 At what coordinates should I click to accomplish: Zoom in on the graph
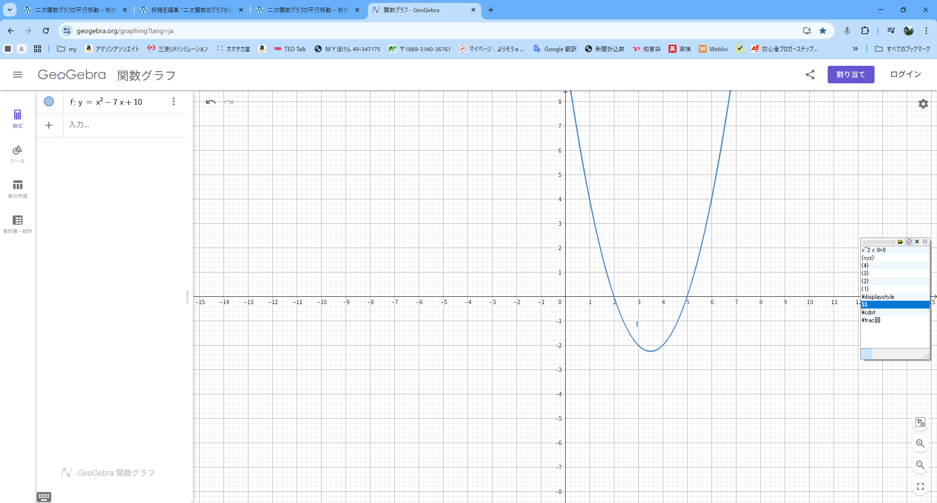920,444
